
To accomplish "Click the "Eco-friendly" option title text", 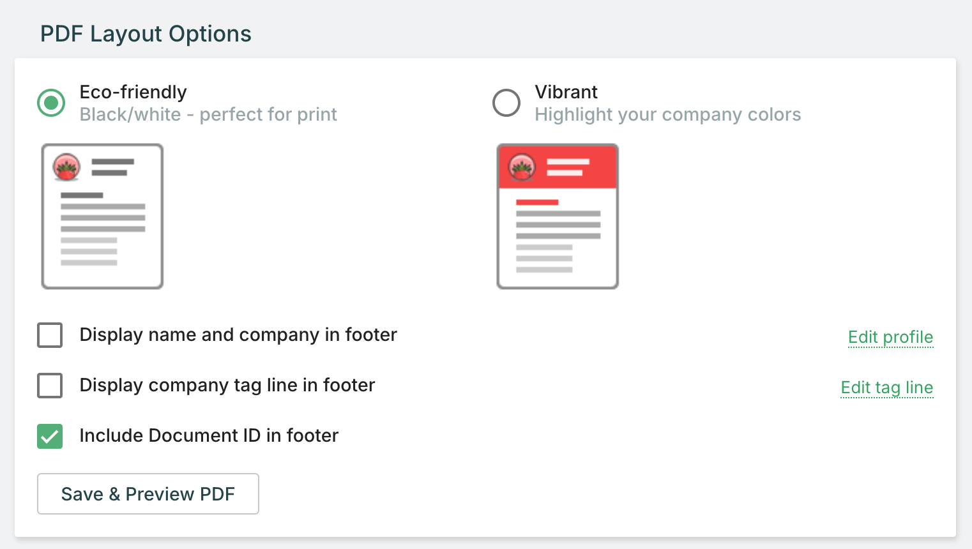I will [x=133, y=92].
